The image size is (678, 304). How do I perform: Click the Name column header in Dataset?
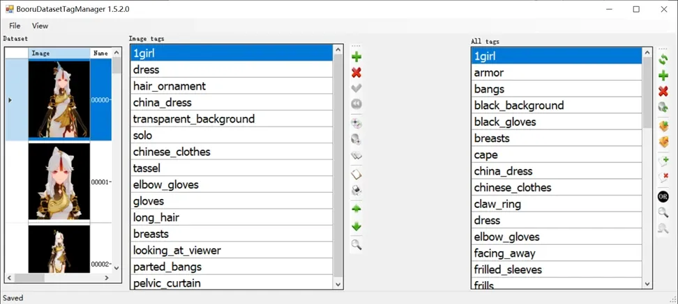(101, 53)
